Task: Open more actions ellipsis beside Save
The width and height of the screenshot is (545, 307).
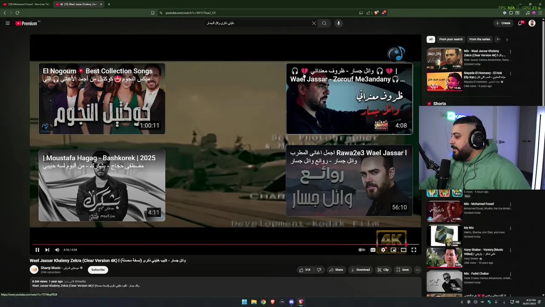Action: [x=418, y=270]
